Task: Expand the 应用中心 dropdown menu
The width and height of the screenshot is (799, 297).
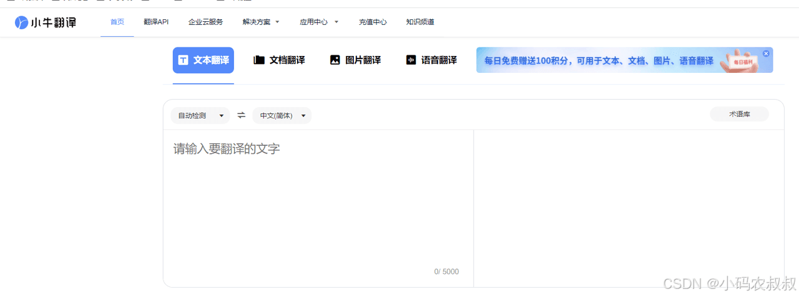Action: 319,22
